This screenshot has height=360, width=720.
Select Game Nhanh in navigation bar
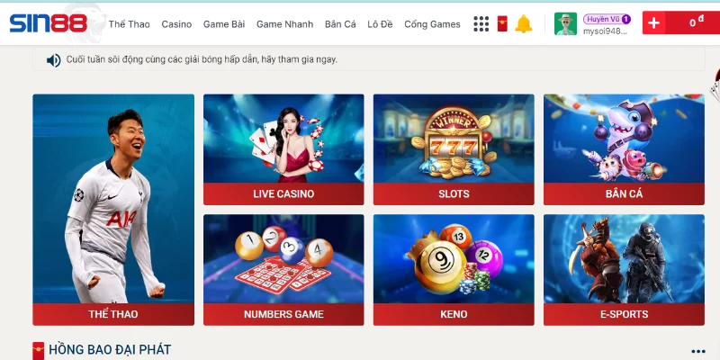tap(284, 24)
